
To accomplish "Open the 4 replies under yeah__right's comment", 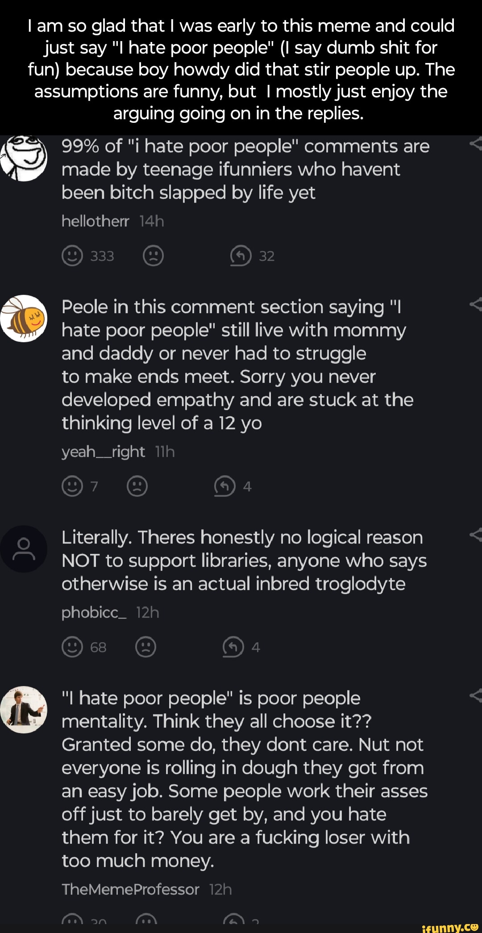I will [225, 486].
